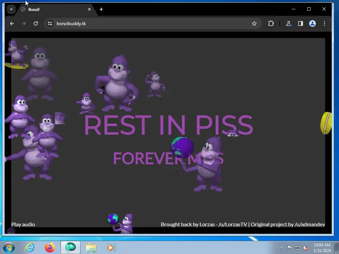
Task: Minimize the browser window
Action: pyautogui.click(x=294, y=9)
